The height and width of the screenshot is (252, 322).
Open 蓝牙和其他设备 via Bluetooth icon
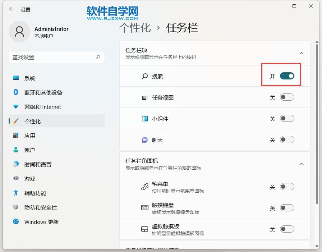(x=16, y=92)
